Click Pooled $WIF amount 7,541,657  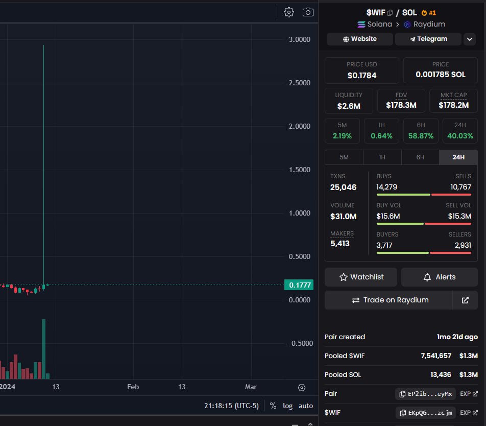click(436, 356)
